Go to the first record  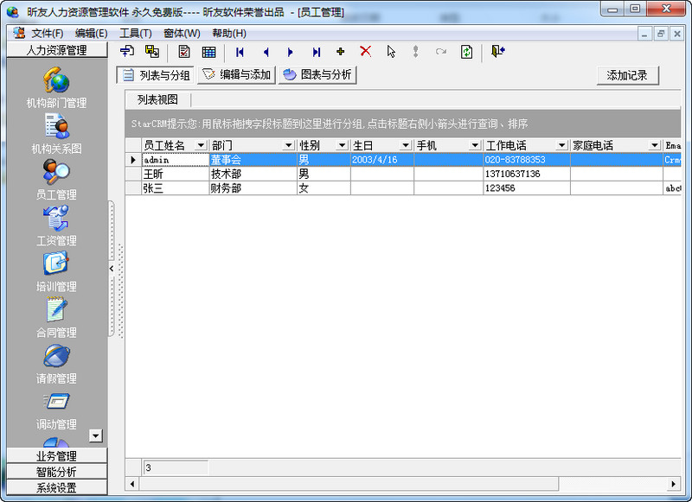pyautogui.click(x=240, y=52)
